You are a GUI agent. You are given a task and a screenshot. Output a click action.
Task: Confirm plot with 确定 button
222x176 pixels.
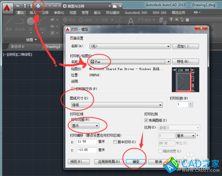pos(136,162)
